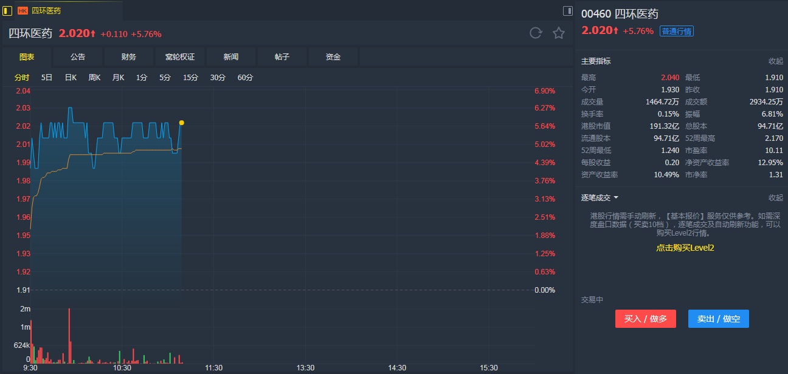The image size is (788, 374).
Task: Toggle the left sidebar panel icon
Action: (7, 10)
